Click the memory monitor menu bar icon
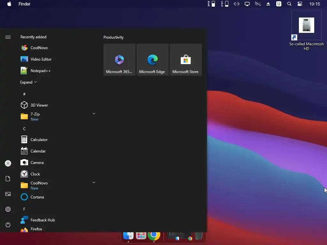The height and width of the screenshot is (245, 327). pos(211,4)
